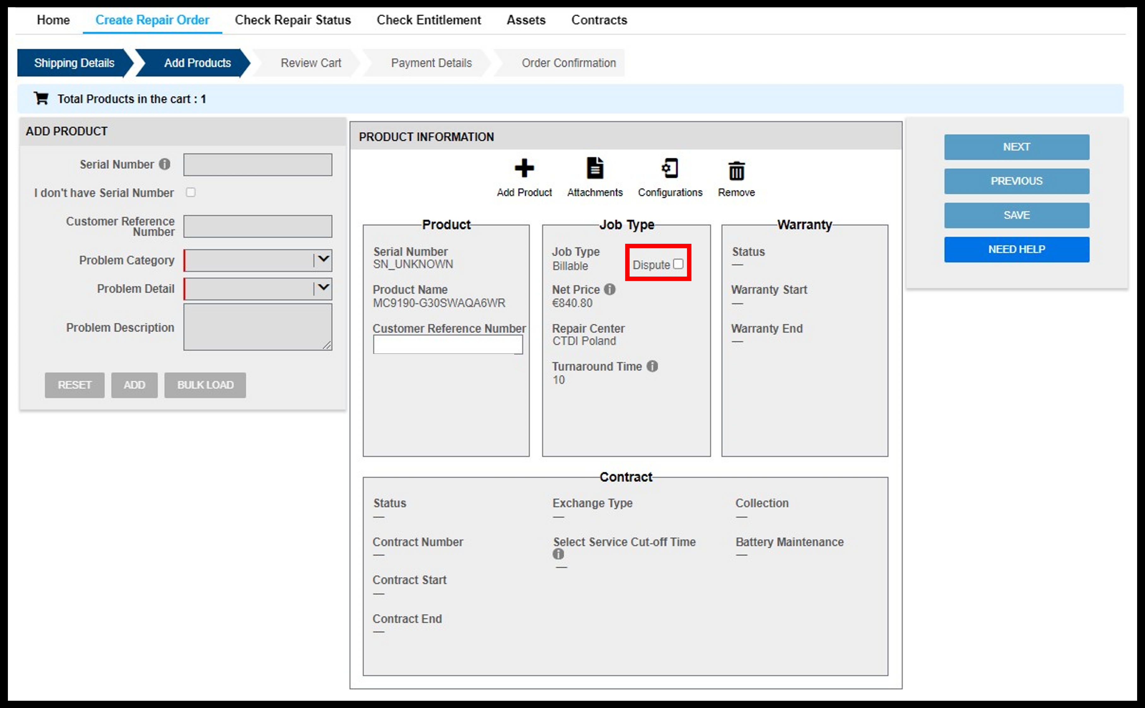Click the Remove trash can icon
Image resolution: width=1145 pixels, height=708 pixels.
click(736, 170)
